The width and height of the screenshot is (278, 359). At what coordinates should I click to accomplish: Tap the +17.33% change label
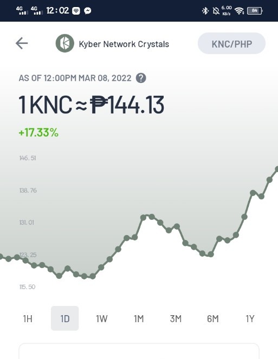38,133
